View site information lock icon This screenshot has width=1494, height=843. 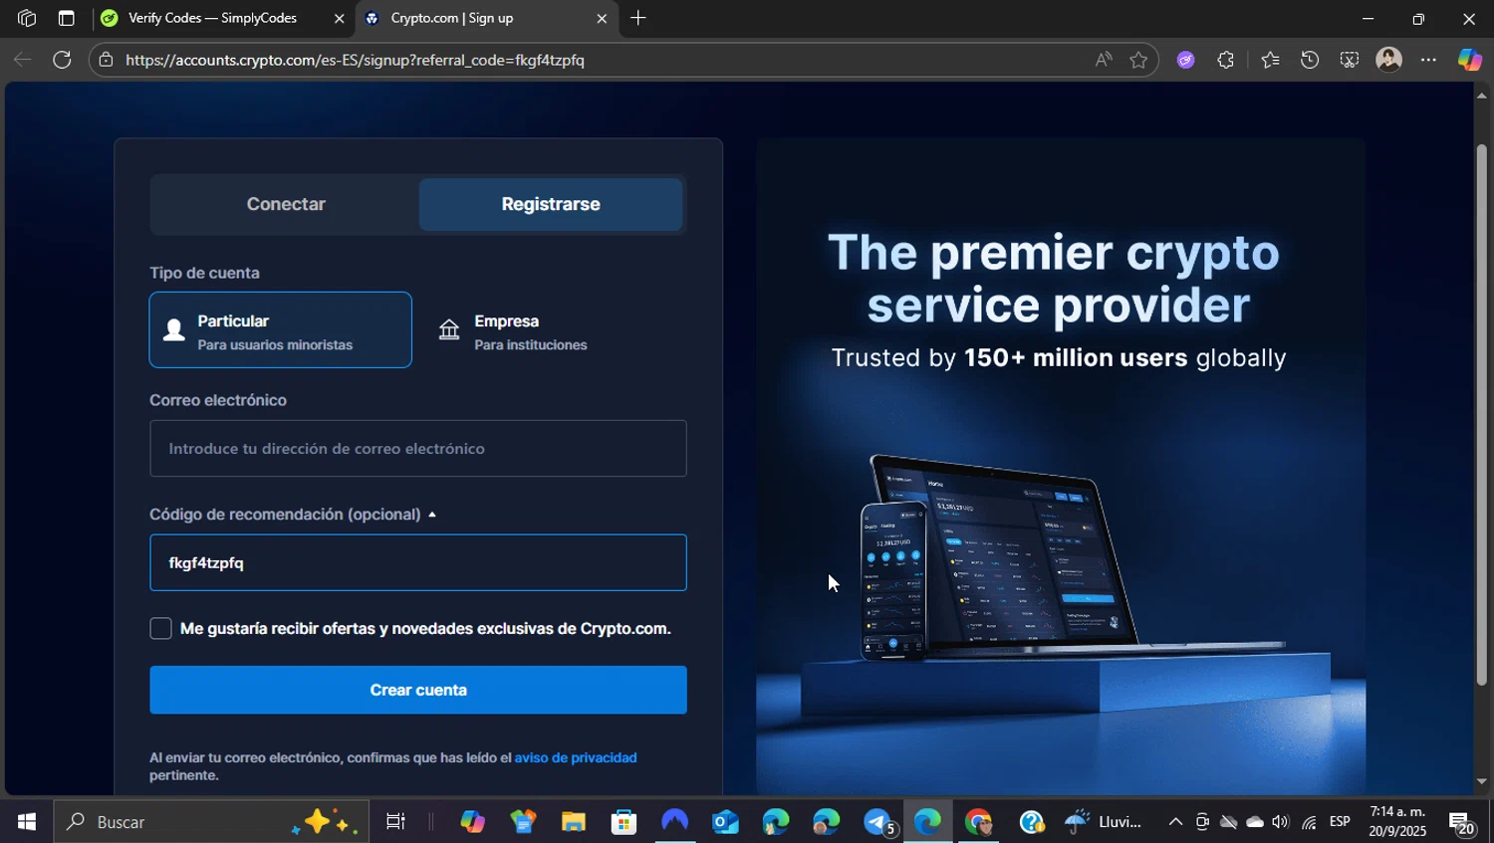107,60
